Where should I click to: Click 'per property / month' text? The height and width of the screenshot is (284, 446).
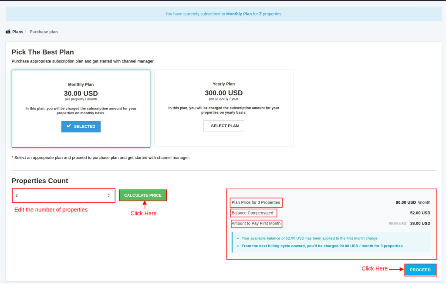[x=81, y=99]
